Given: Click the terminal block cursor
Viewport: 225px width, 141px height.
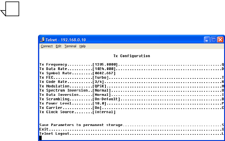Looking at the screenshot, I should 40,138.
